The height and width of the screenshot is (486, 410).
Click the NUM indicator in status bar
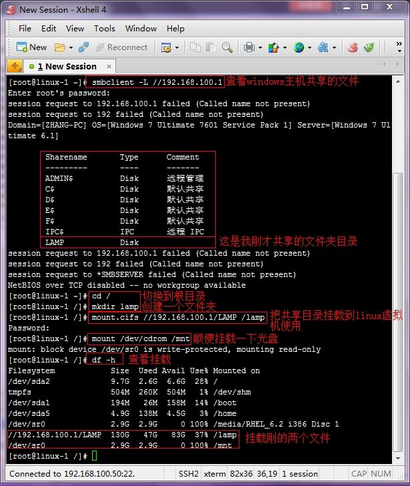tap(381, 473)
